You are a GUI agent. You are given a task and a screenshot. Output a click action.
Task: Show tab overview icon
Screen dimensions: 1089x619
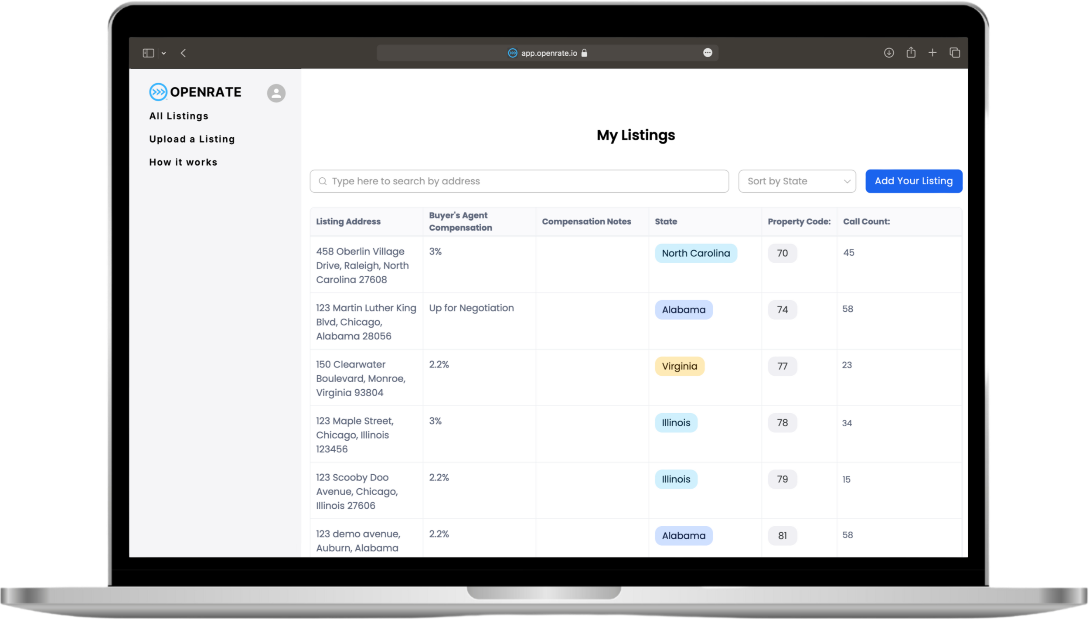click(954, 53)
